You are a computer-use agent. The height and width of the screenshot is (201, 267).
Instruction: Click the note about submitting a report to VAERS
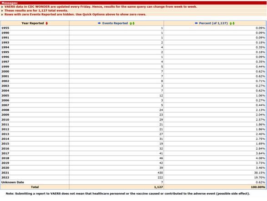[128, 194]
